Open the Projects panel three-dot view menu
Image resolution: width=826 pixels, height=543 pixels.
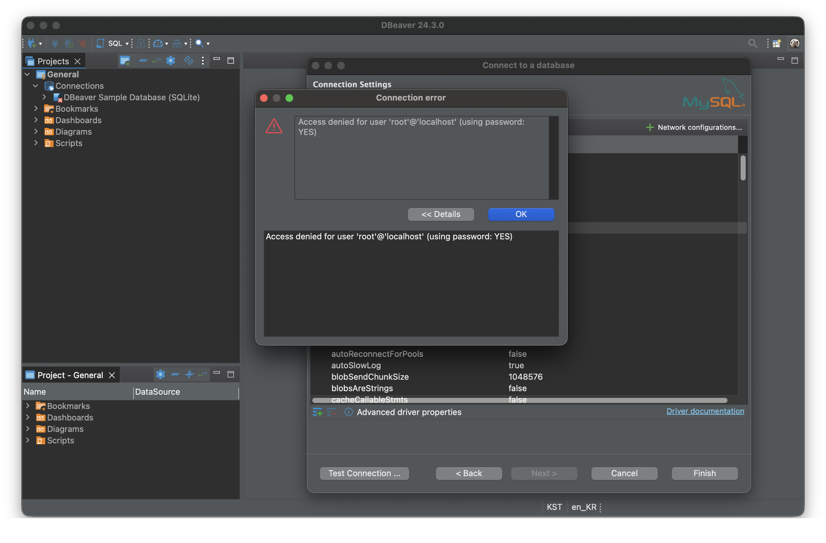tap(203, 61)
